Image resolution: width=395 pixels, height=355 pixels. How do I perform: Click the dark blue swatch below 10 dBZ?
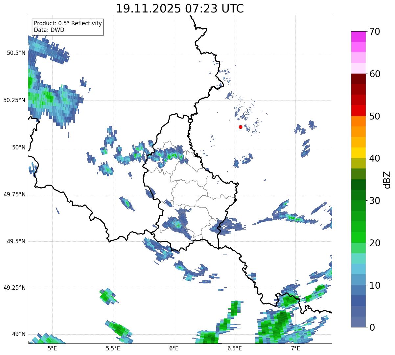pyautogui.click(x=358, y=300)
